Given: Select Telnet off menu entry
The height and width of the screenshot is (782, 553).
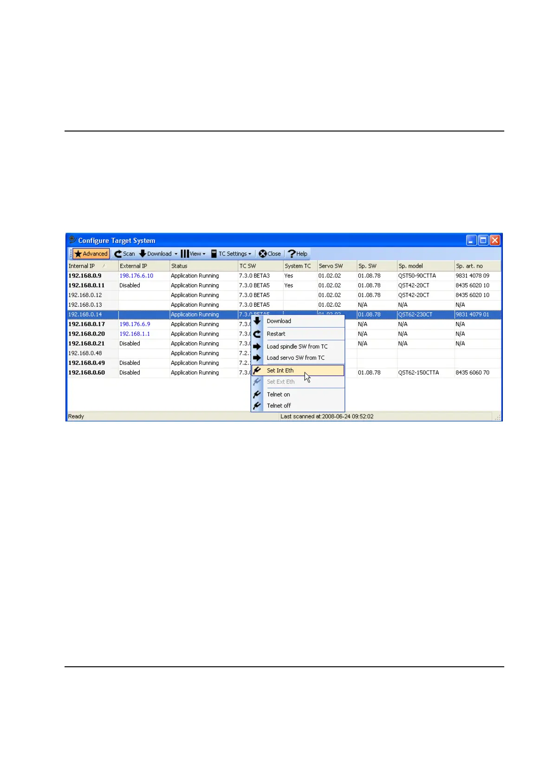Looking at the screenshot, I should coord(298,406).
